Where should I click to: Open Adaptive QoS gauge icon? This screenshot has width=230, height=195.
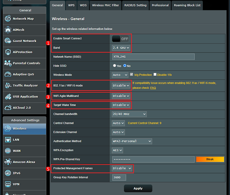8,74
